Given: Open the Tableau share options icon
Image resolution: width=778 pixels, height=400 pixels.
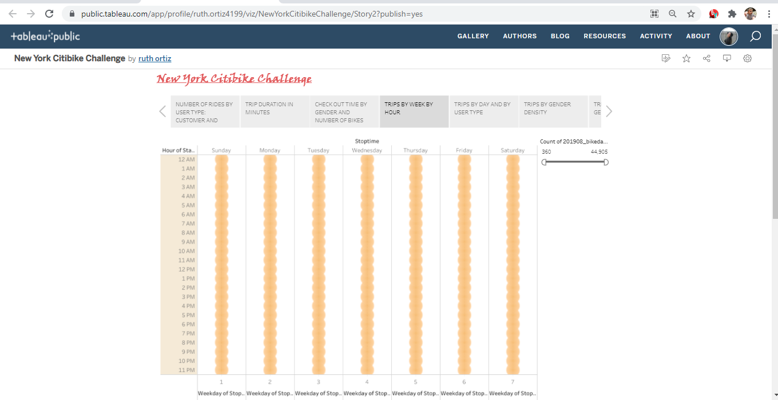Looking at the screenshot, I should (706, 58).
